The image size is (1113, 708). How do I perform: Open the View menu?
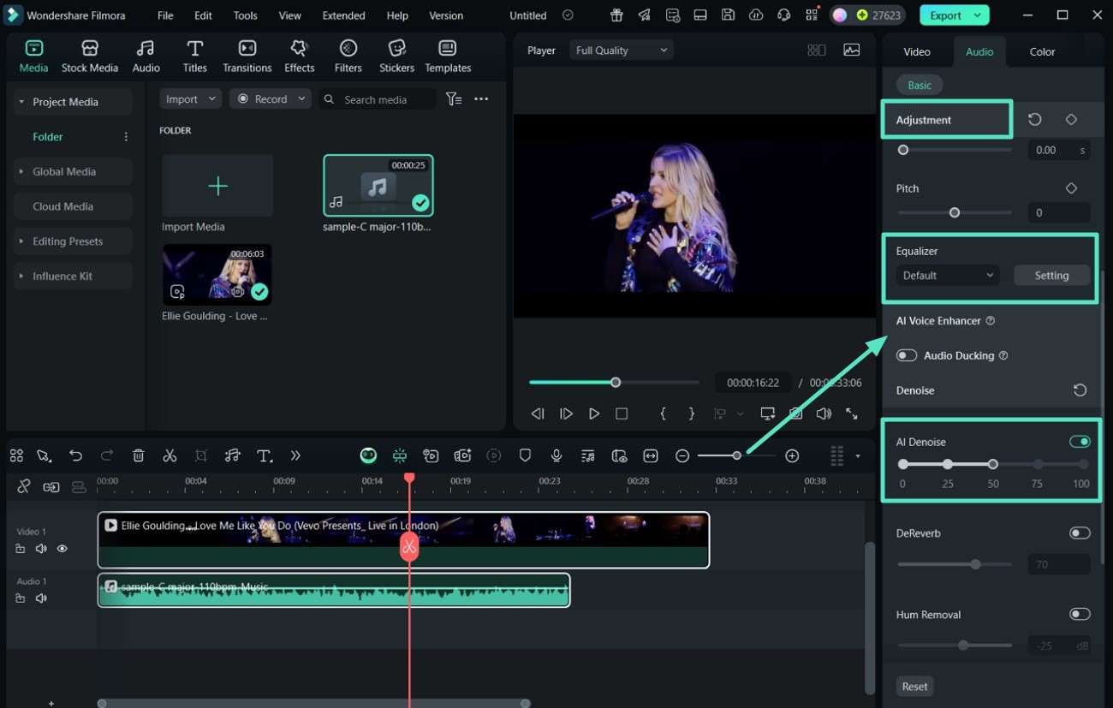pos(290,15)
